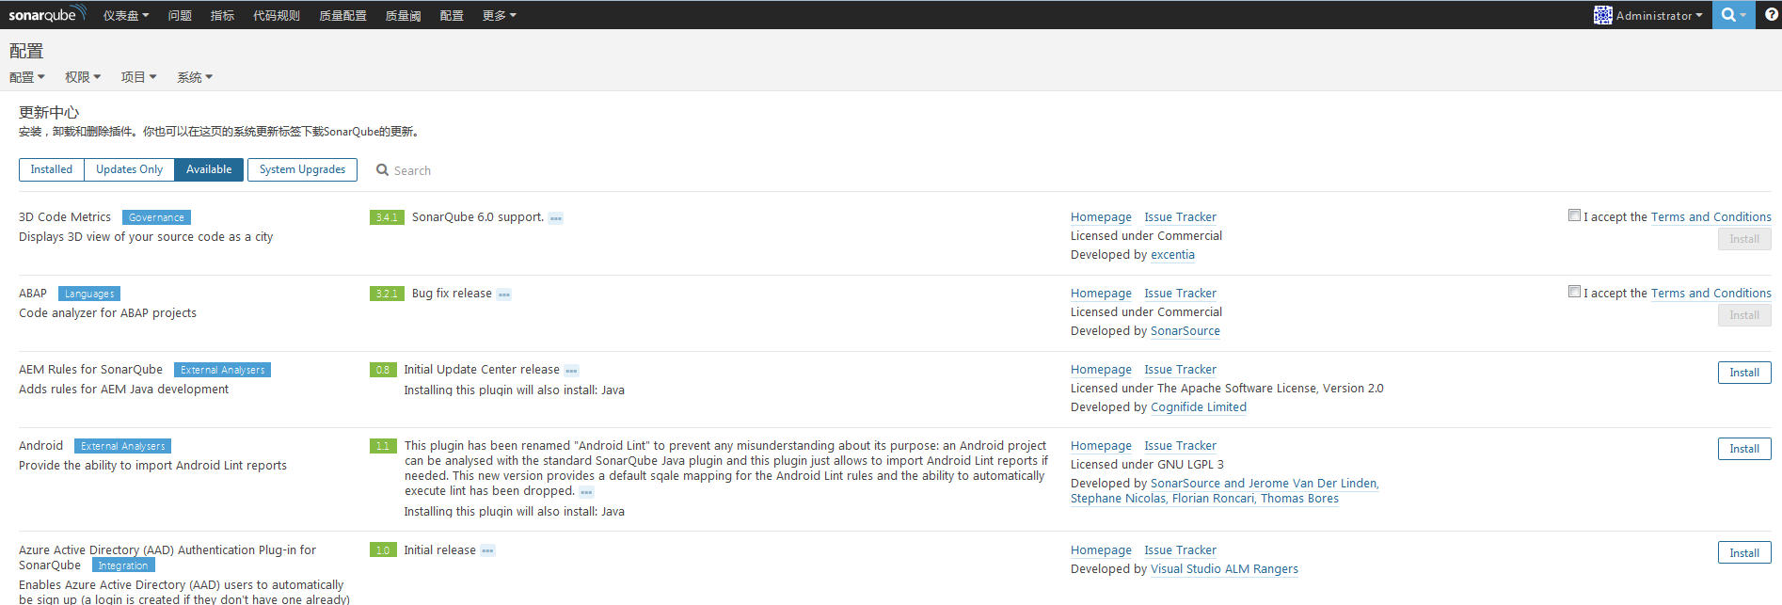
Task: Open the search magnifier in top bar
Action: (x=1729, y=15)
